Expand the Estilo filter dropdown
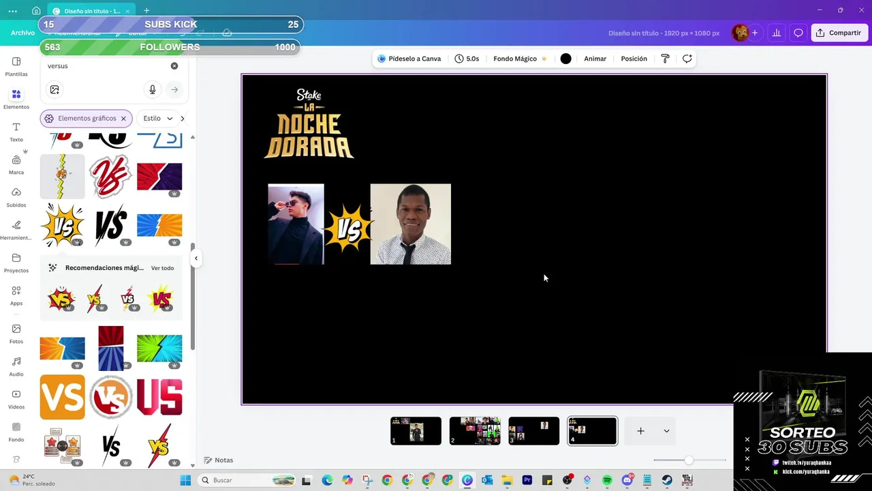This screenshot has width=872, height=491. 158,119
